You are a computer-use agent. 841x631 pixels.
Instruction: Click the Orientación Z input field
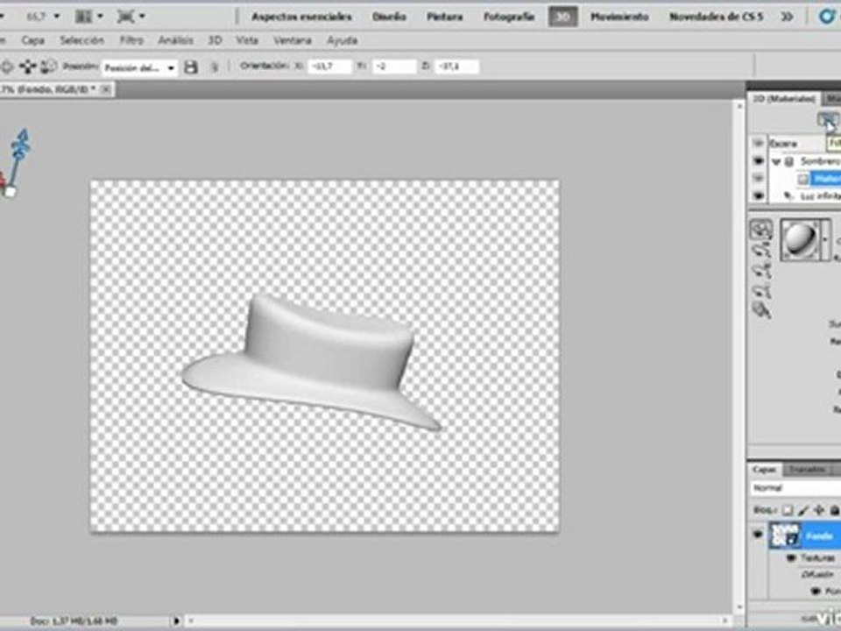coord(457,67)
